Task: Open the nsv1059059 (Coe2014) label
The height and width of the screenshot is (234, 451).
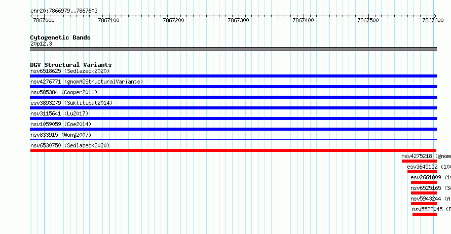Action: tap(61, 124)
